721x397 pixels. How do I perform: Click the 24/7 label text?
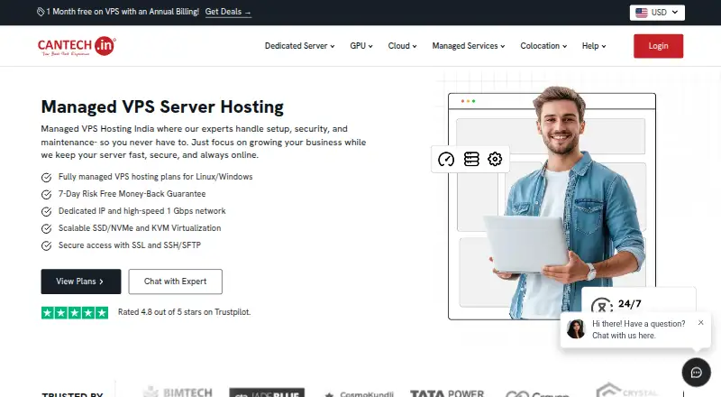629,304
